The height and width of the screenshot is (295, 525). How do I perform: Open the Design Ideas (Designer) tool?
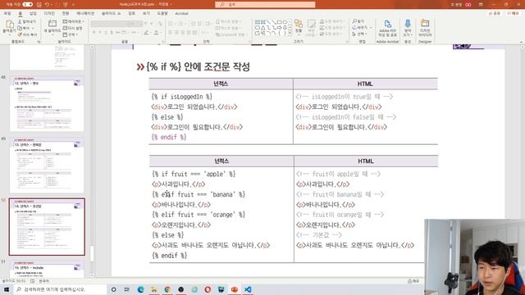point(425,28)
